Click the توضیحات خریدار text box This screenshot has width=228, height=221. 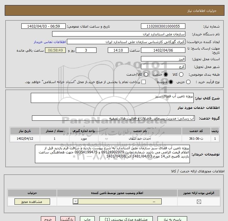(112, 154)
